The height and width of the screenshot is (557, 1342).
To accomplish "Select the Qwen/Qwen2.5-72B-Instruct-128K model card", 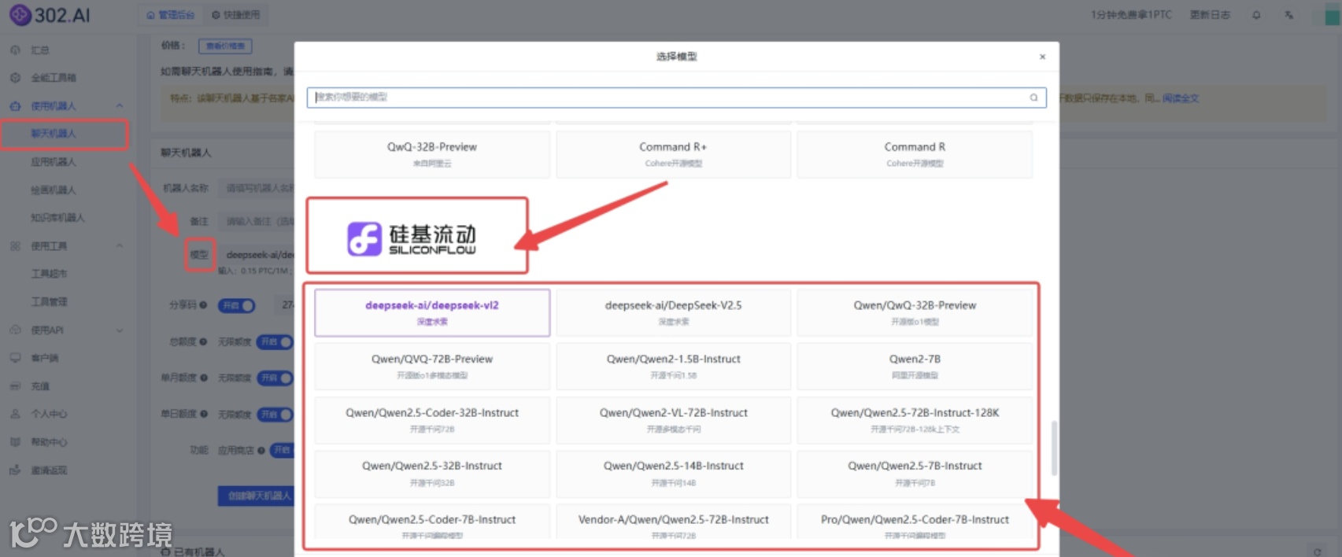I will [915, 420].
